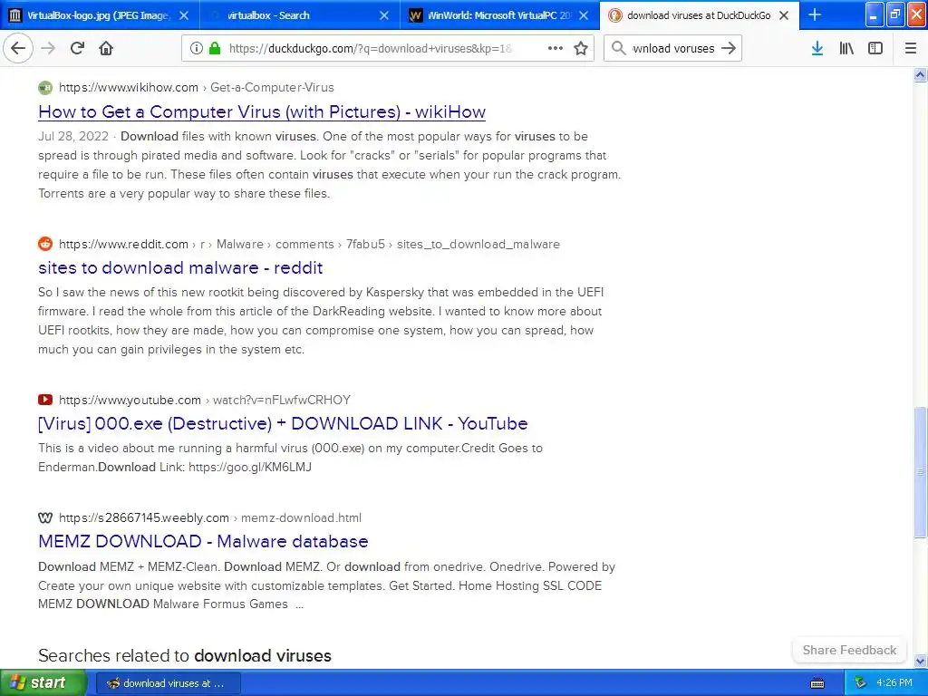Close the virtualbox - Search tab
The width and height of the screenshot is (928, 696).
pyautogui.click(x=384, y=15)
